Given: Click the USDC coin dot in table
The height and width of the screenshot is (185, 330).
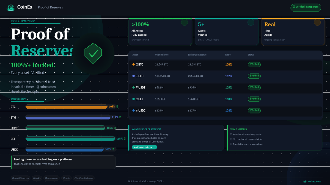Looking at the screenshot, I should pos(133,110).
